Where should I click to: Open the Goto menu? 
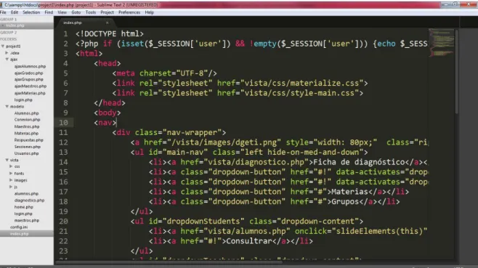click(76, 12)
